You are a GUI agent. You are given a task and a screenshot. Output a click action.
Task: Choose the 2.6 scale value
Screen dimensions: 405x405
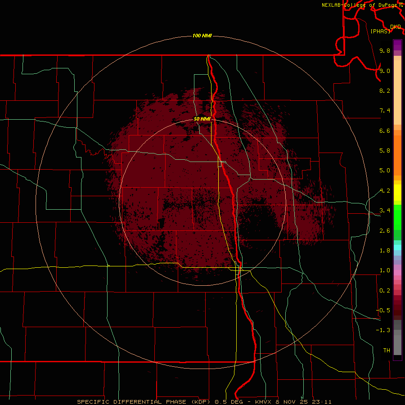coord(385,231)
